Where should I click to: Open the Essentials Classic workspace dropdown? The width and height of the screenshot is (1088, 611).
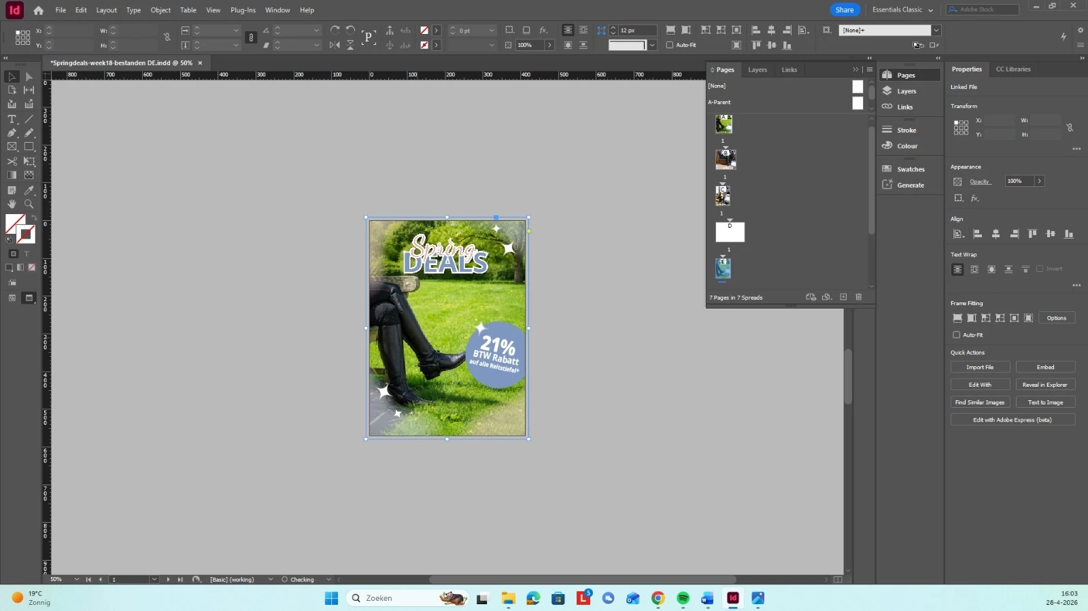(x=902, y=10)
